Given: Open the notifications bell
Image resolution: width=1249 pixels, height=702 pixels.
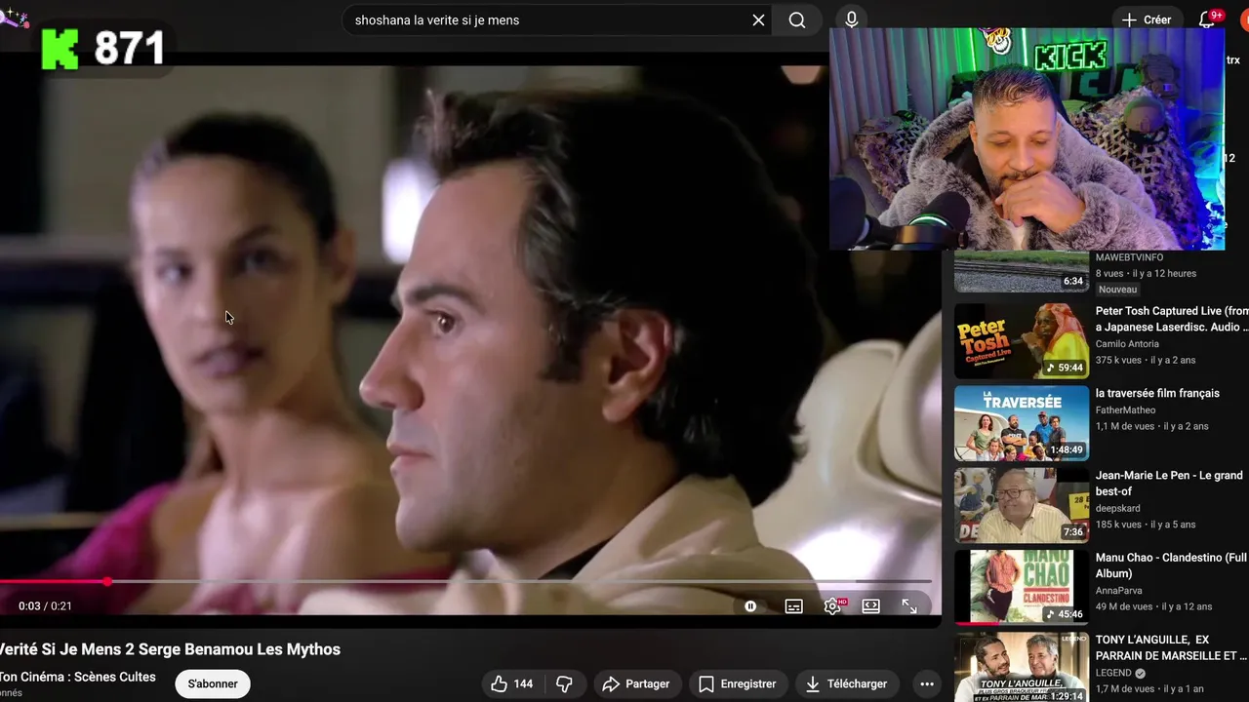Looking at the screenshot, I should (x=1207, y=19).
